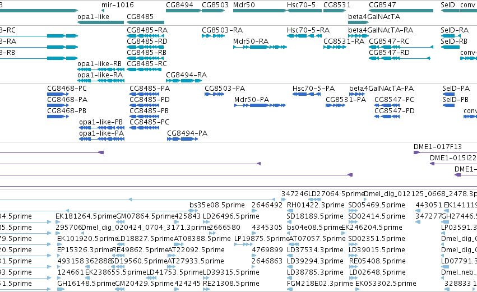Click transcript Mdr50-RA
Screen dimensions: 477x292
pos(260,47)
